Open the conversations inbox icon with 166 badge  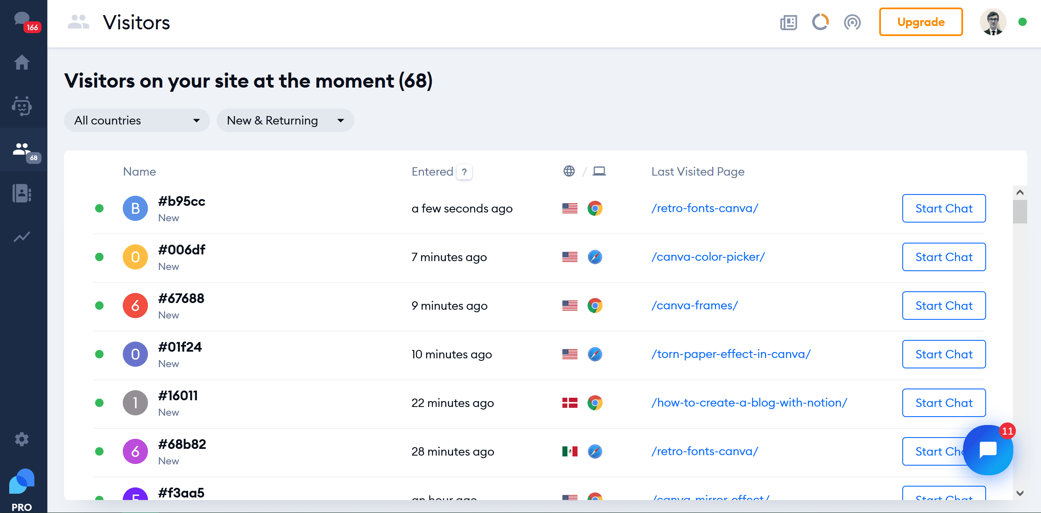[x=23, y=21]
